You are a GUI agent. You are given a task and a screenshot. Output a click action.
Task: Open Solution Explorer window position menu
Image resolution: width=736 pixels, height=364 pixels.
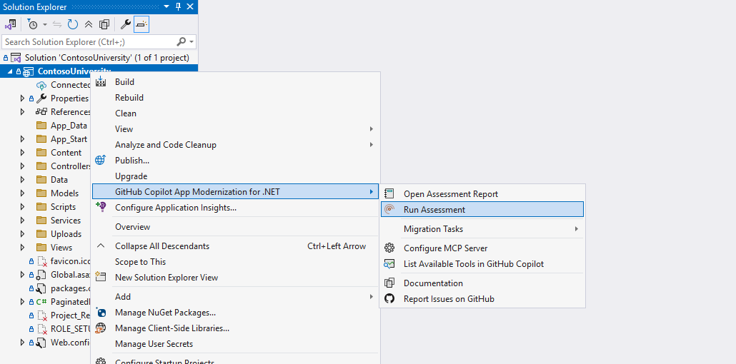(x=167, y=6)
